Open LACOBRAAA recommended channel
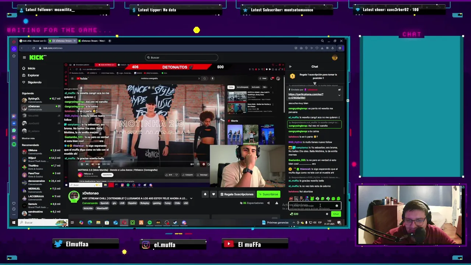This screenshot has width=471, height=265. click(x=40, y=198)
